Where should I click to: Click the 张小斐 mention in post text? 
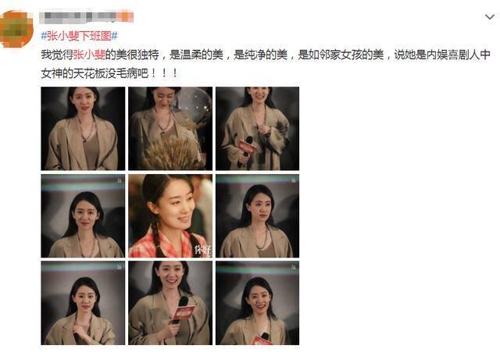(89, 55)
